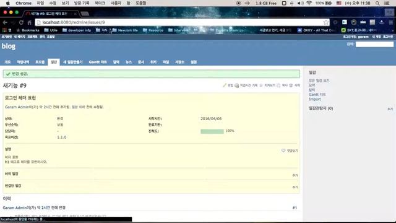Screen dimensions: 396x223
Task: Click the browser back arrow
Action: point(5,22)
